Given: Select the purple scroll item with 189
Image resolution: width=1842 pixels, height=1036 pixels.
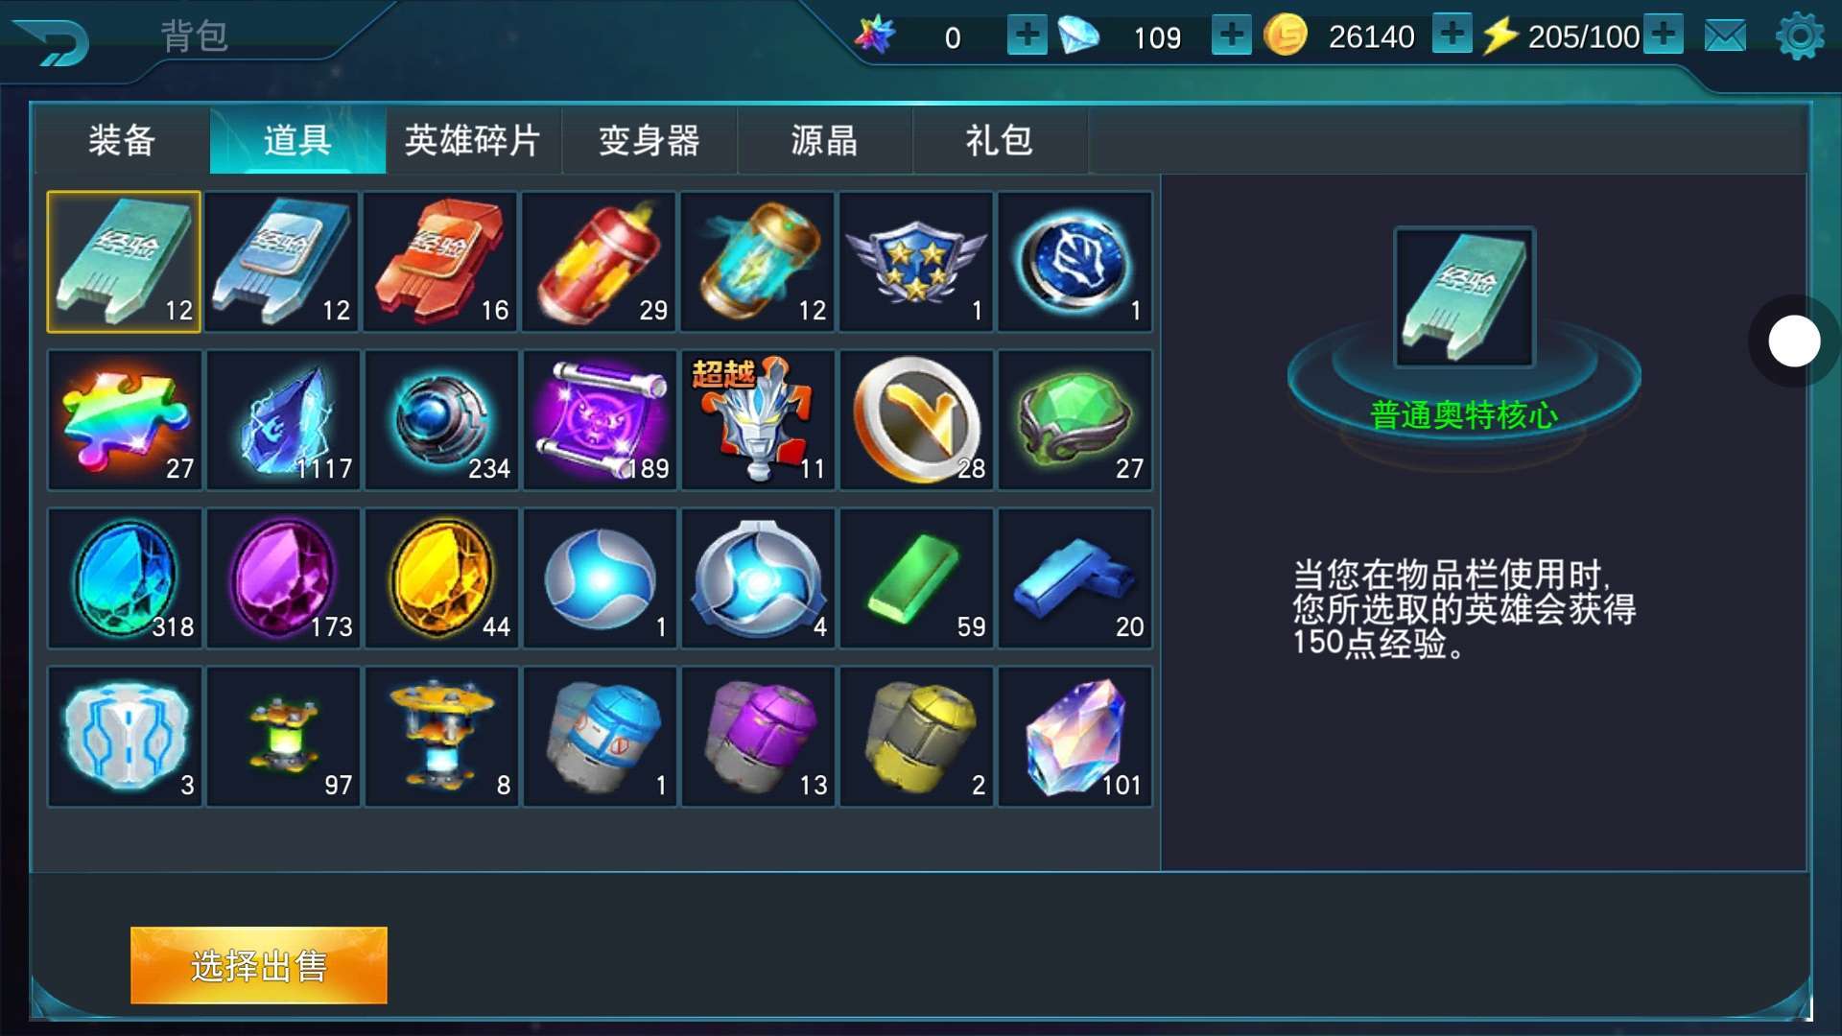Looking at the screenshot, I should click(600, 420).
